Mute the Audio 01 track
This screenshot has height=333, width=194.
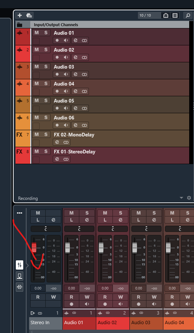click(x=37, y=33)
